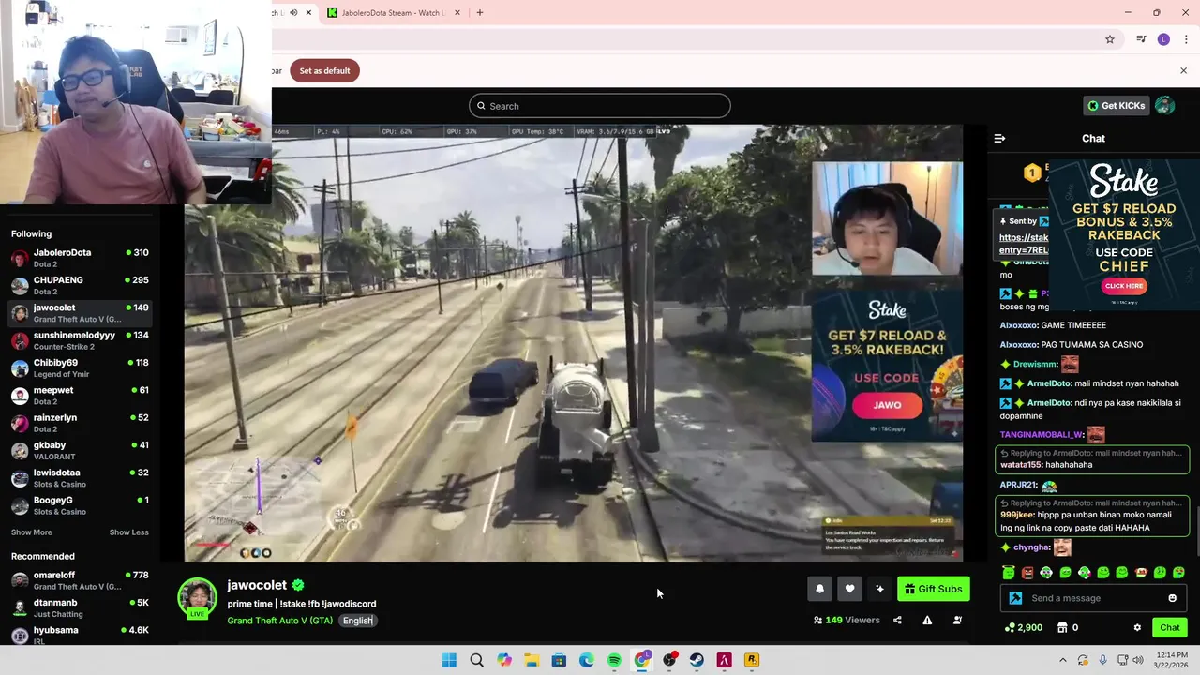Click the jawocolet streamer avatar
This screenshot has width=1200, height=675.
tap(197, 598)
